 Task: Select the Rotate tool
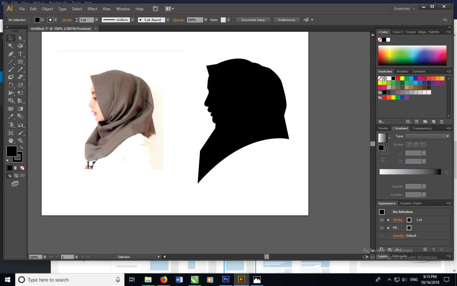(x=11, y=85)
